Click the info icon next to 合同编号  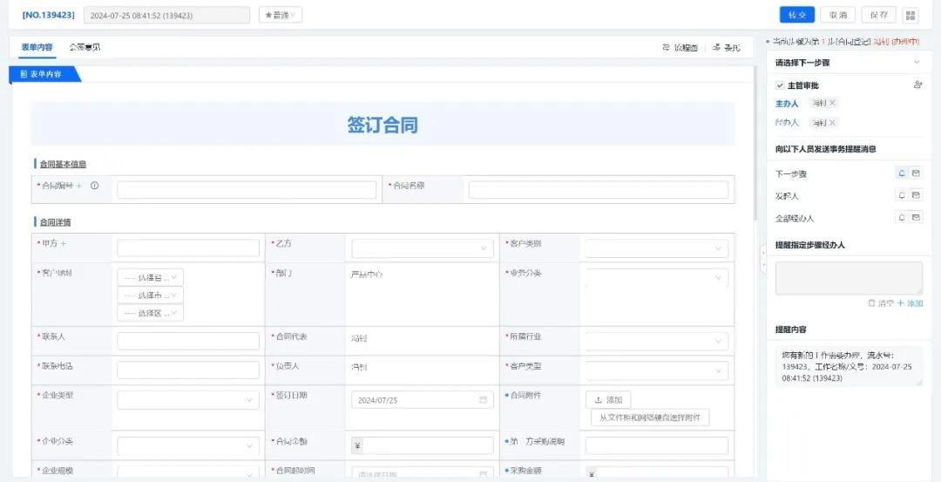click(x=94, y=186)
